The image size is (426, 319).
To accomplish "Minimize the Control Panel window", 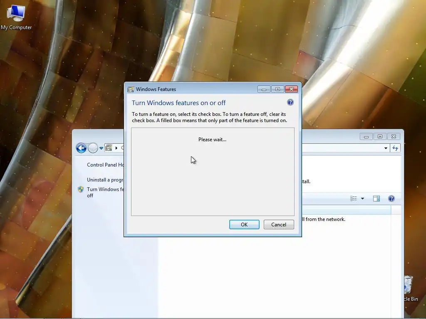I will coord(366,136).
